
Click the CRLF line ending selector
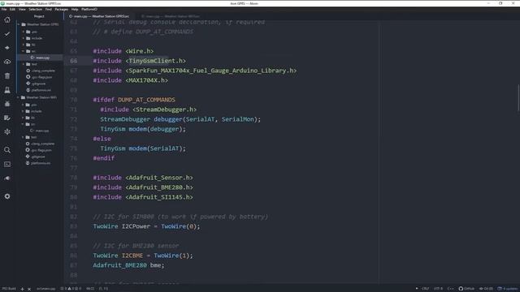coord(425,289)
